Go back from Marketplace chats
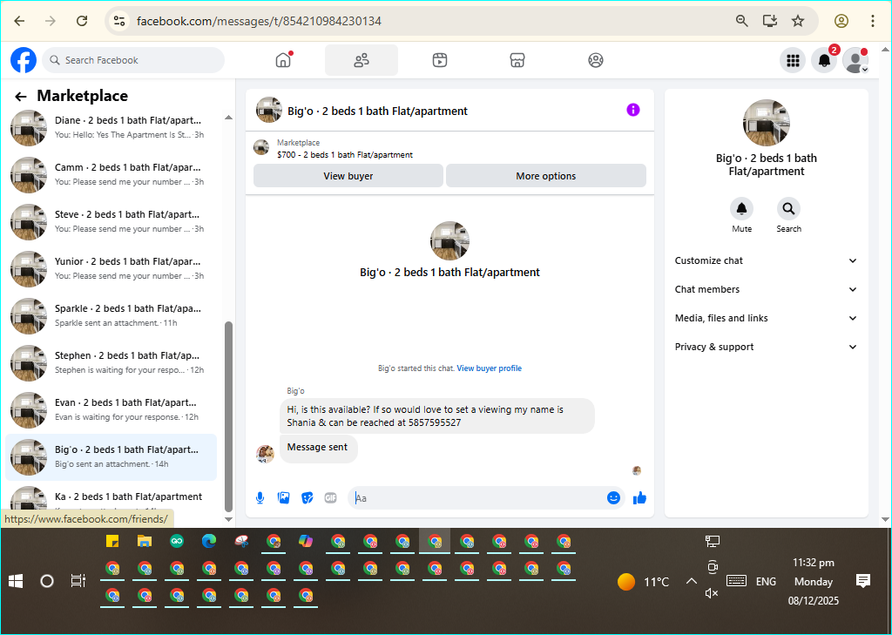The width and height of the screenshot is (892, 635). pos(21,97)
